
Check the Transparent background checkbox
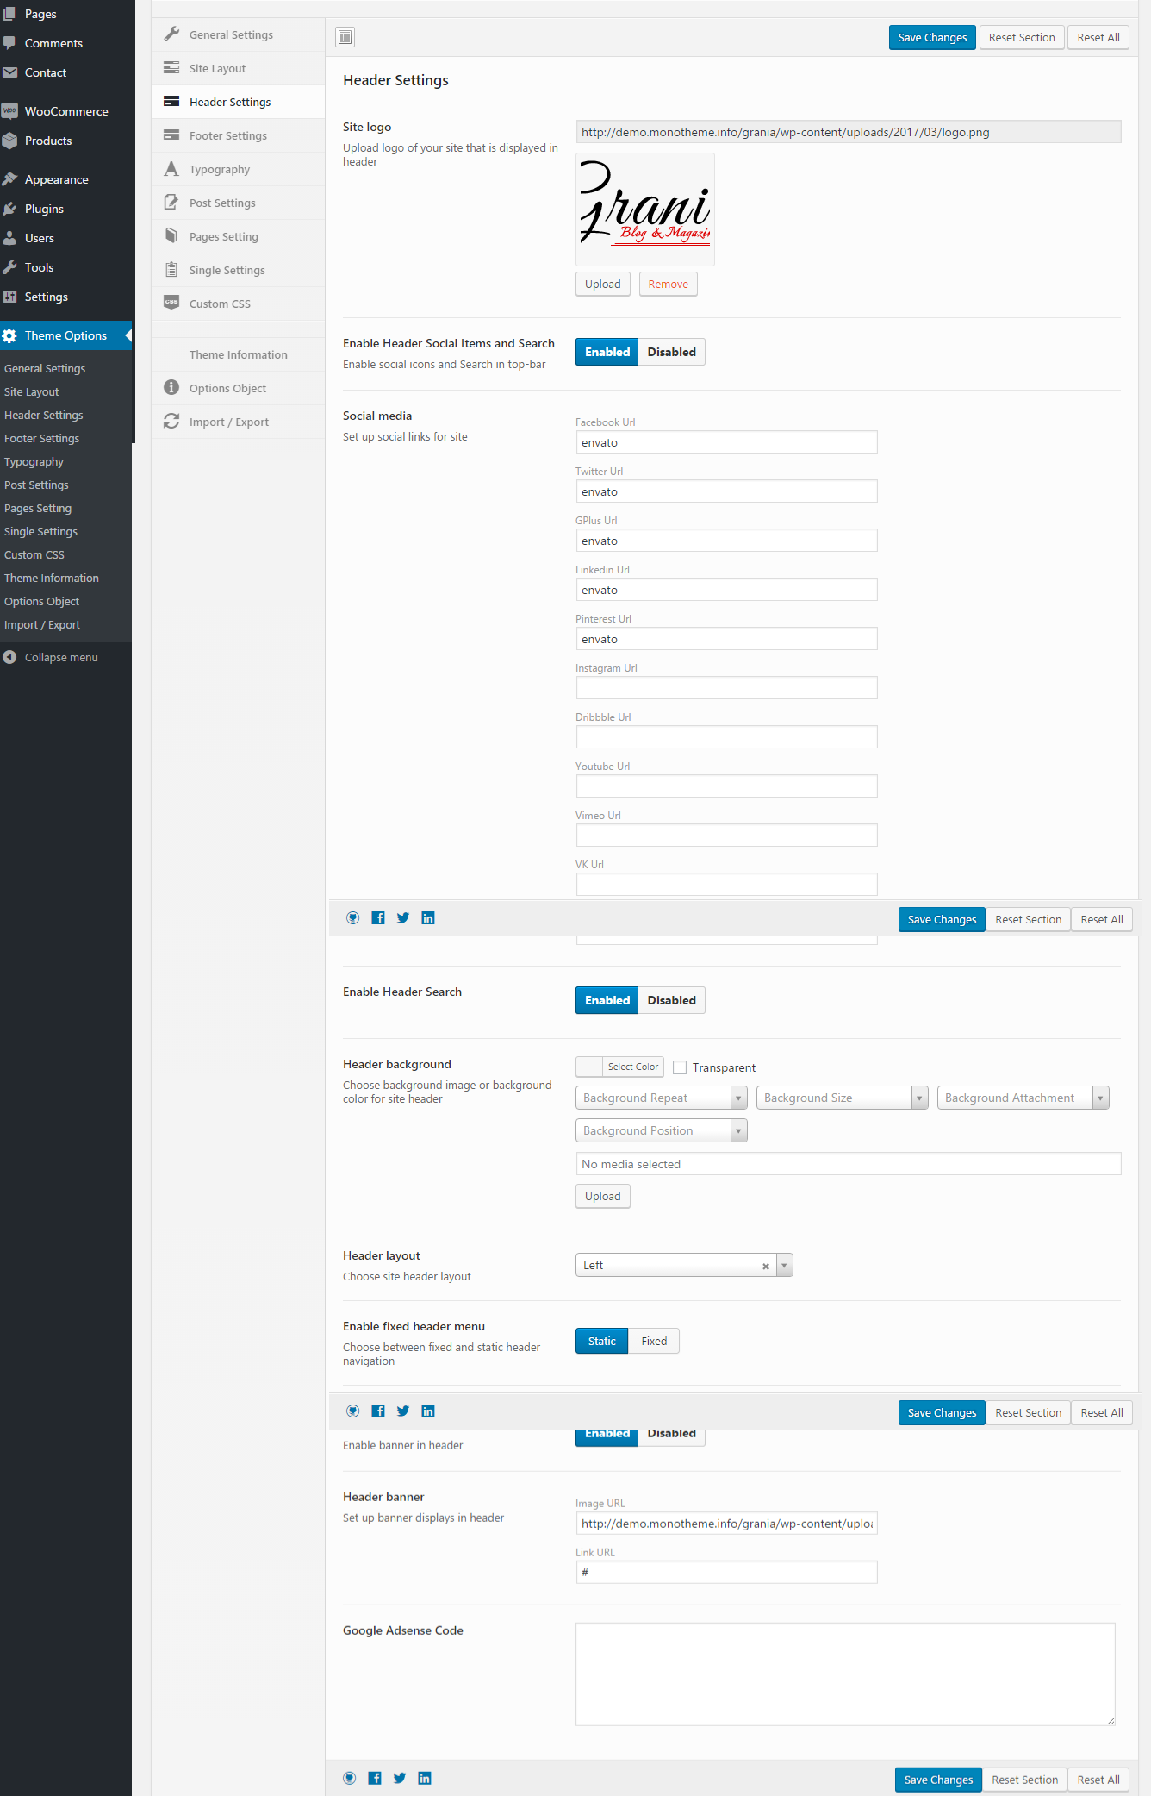[x=680, y=1067]
